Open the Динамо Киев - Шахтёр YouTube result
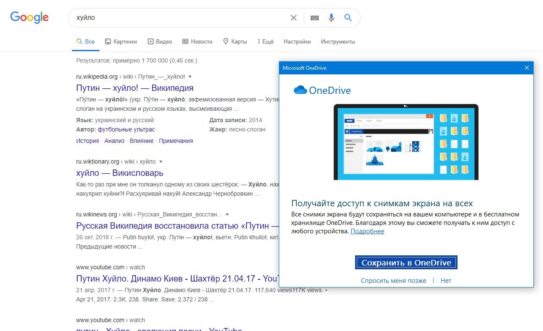Viewport: 543px width, 331px height. 177,278
